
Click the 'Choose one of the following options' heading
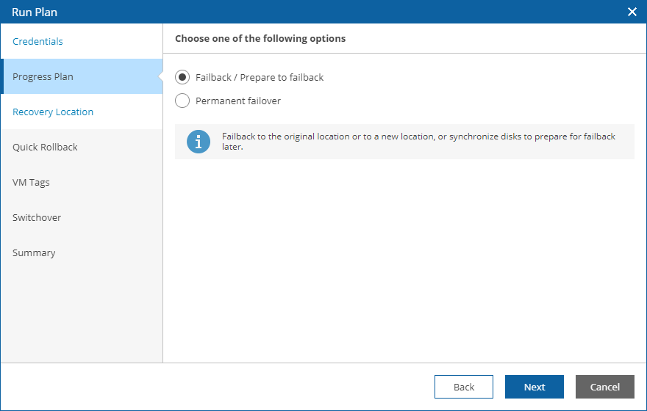(260, 38)
